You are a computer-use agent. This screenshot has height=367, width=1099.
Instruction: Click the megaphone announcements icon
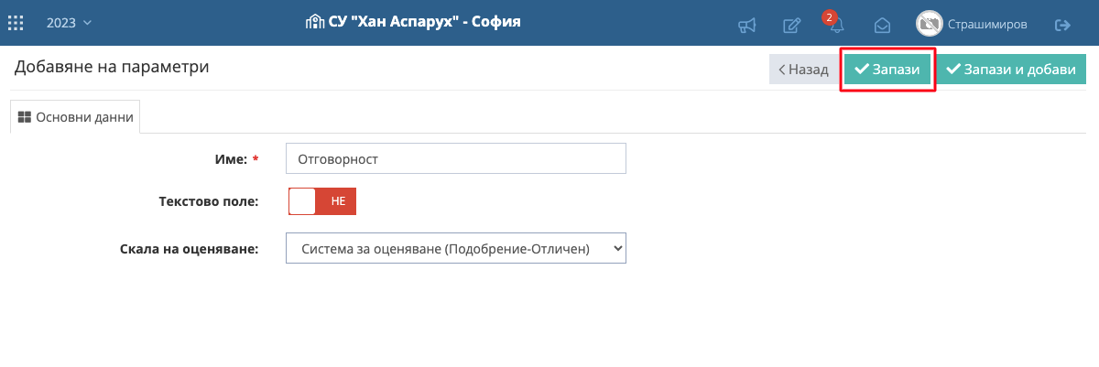click(x=747, y=26)
